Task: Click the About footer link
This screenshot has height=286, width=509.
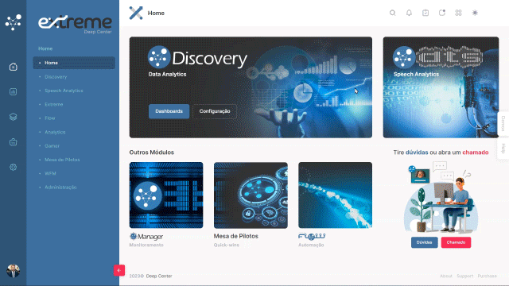Action: [446, 276]
